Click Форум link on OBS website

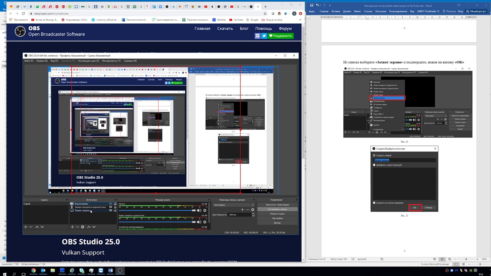[285, 28]
